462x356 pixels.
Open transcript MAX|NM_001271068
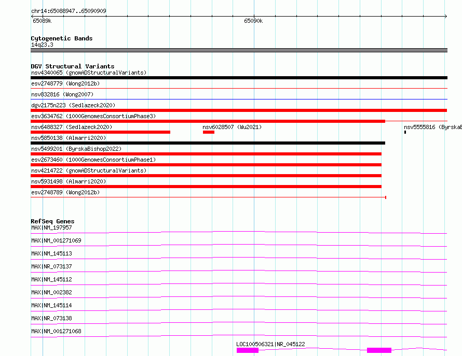point(56,331)
